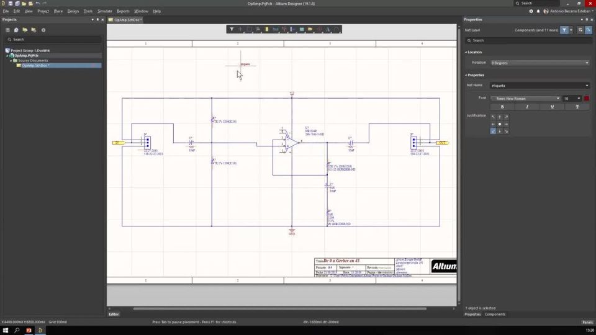
Task: Click the compile project icon in Projects panel
Action: (x=16, y=30)
